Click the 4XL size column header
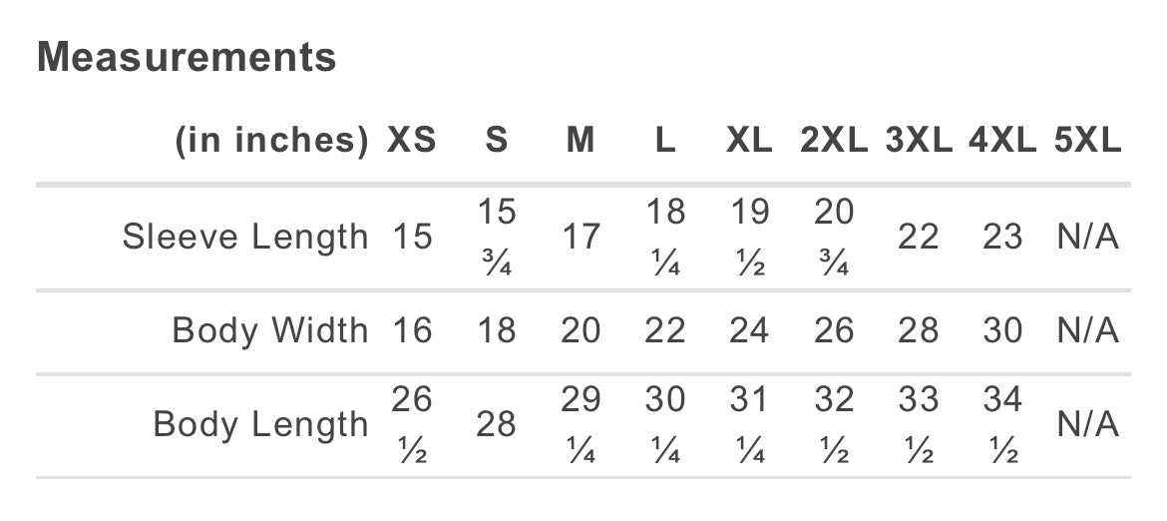 coord(1002,142)
